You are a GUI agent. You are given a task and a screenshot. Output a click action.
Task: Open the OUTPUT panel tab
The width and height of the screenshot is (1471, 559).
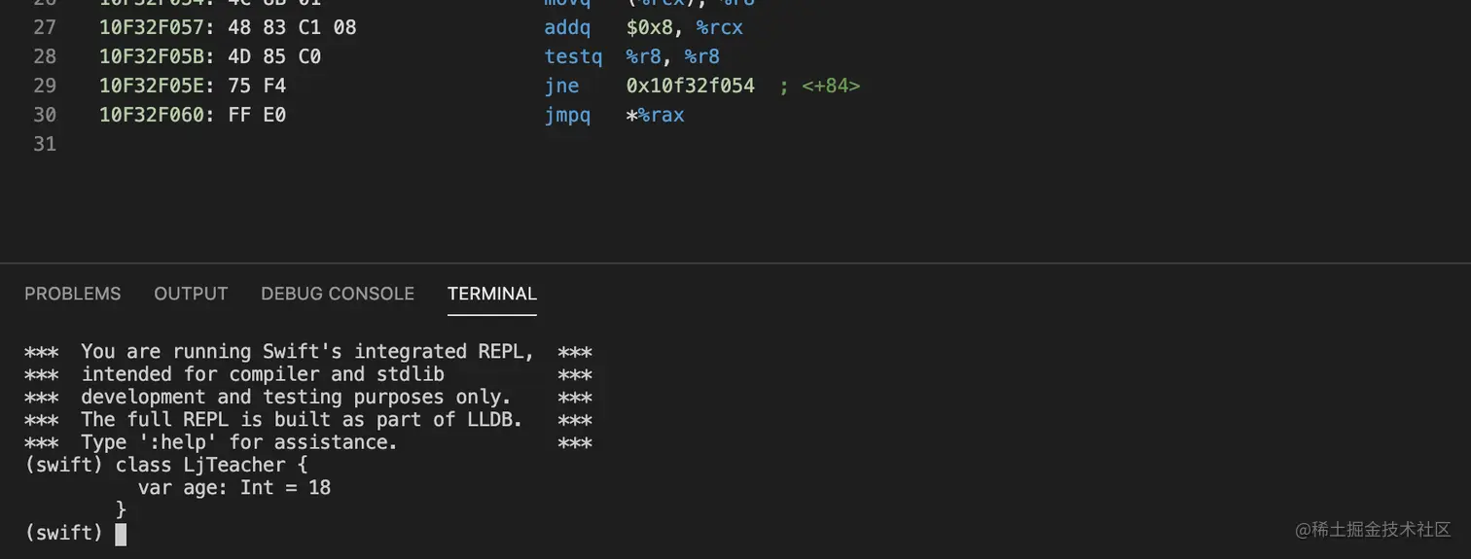[x=191, y=294]
